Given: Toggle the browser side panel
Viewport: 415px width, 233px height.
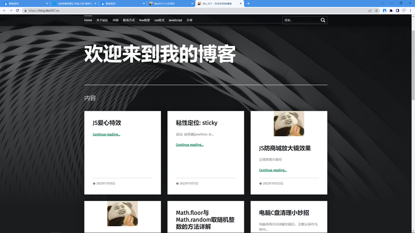Looking at the screenshot, I should (x=397, y=10).
